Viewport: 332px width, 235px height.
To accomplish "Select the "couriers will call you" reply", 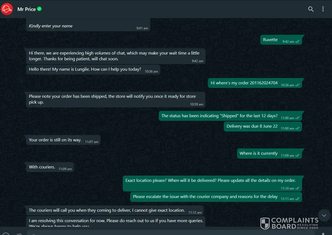I will click(x=107, y=210).
